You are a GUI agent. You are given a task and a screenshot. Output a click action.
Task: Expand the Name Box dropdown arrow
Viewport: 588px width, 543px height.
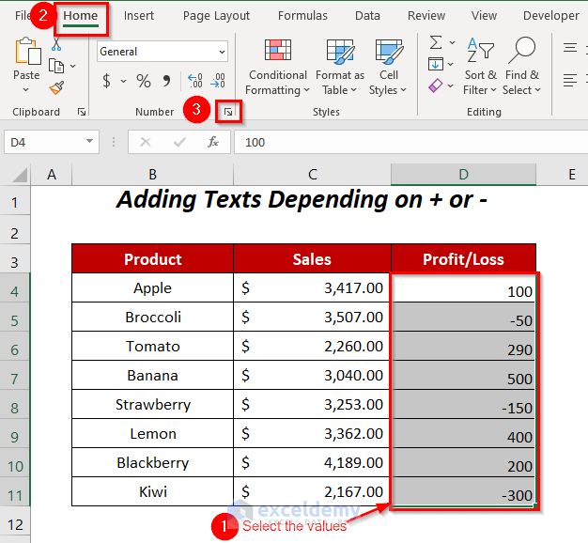pos(90,142)
